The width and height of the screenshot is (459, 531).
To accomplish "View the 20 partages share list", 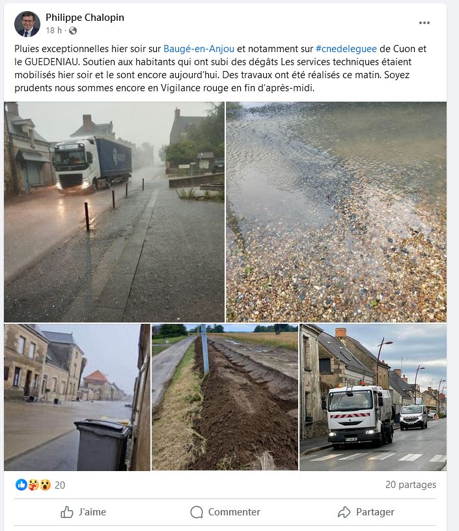I will [x=411, y=485].
